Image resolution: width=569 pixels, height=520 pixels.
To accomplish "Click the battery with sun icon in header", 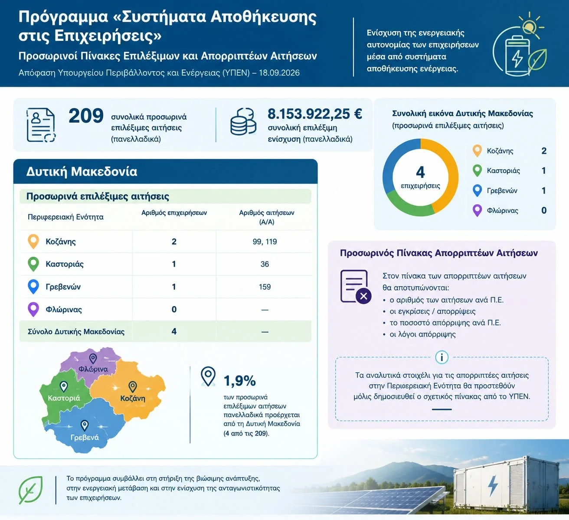I will [x=520, y=44].
